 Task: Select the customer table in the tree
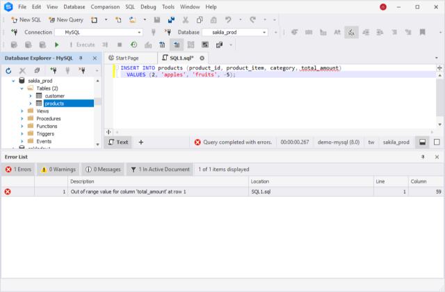[x=54, y=96]
